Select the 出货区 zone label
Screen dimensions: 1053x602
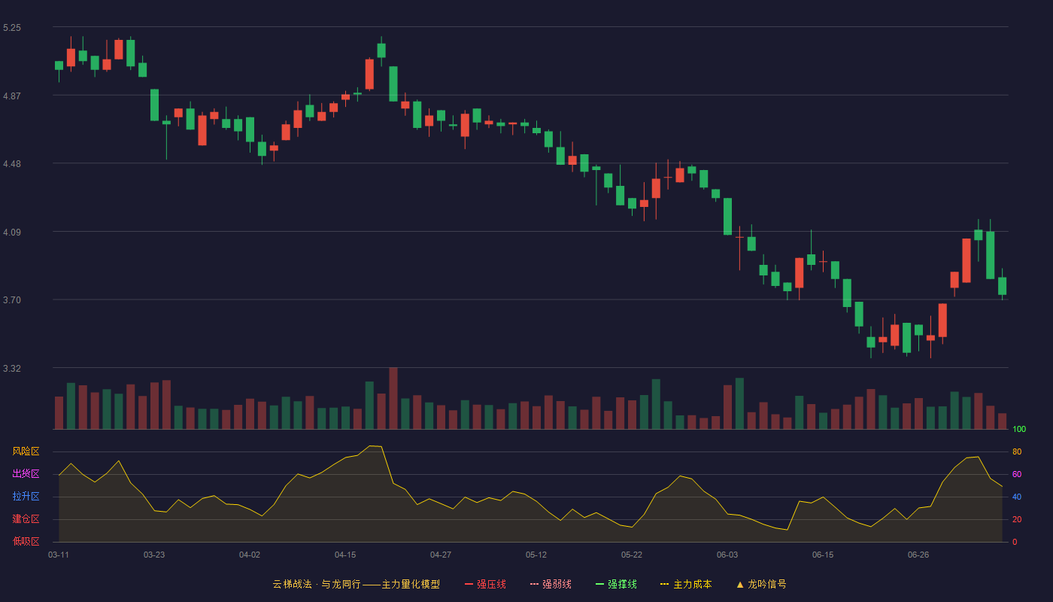click(26, 474)
